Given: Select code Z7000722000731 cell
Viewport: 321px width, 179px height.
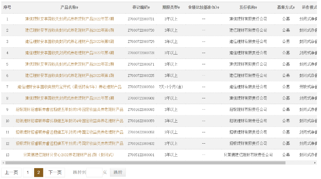Looking at the screenshot, I should coord(141,19).
